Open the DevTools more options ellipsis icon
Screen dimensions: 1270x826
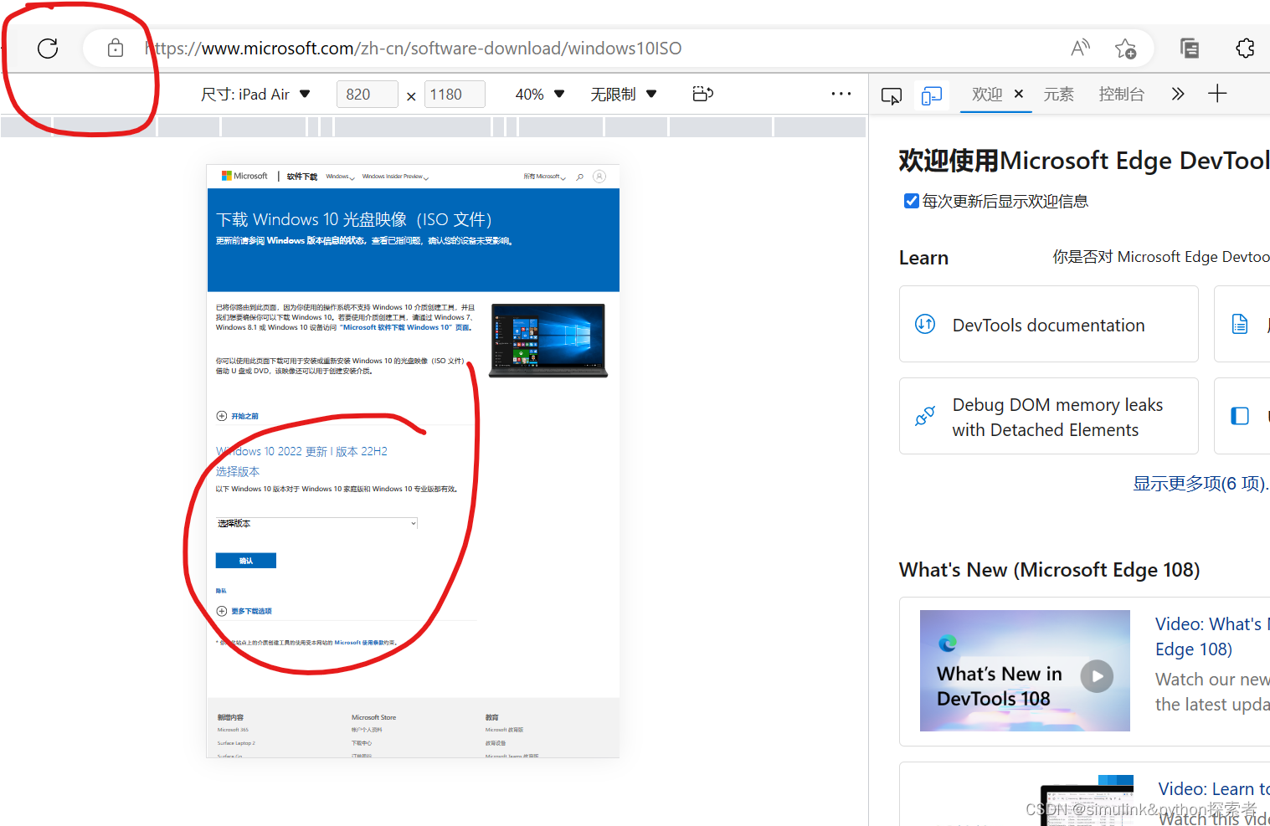click(841, 94)
